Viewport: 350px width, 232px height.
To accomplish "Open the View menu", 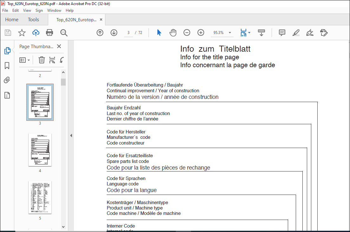I will tap(27, 10).
